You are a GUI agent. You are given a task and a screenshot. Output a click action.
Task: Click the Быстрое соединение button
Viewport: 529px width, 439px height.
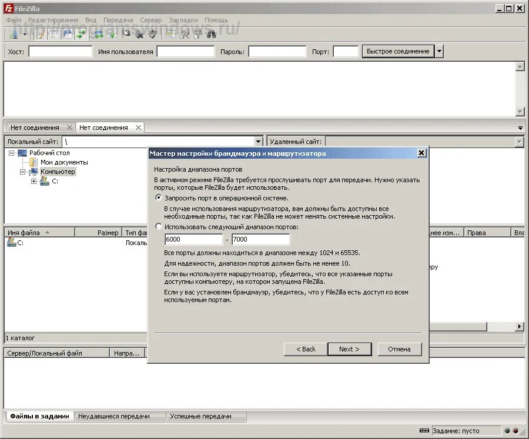(x=398, y=51)
